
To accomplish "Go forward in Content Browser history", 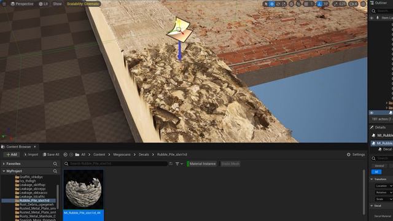I will coord(71,155).
